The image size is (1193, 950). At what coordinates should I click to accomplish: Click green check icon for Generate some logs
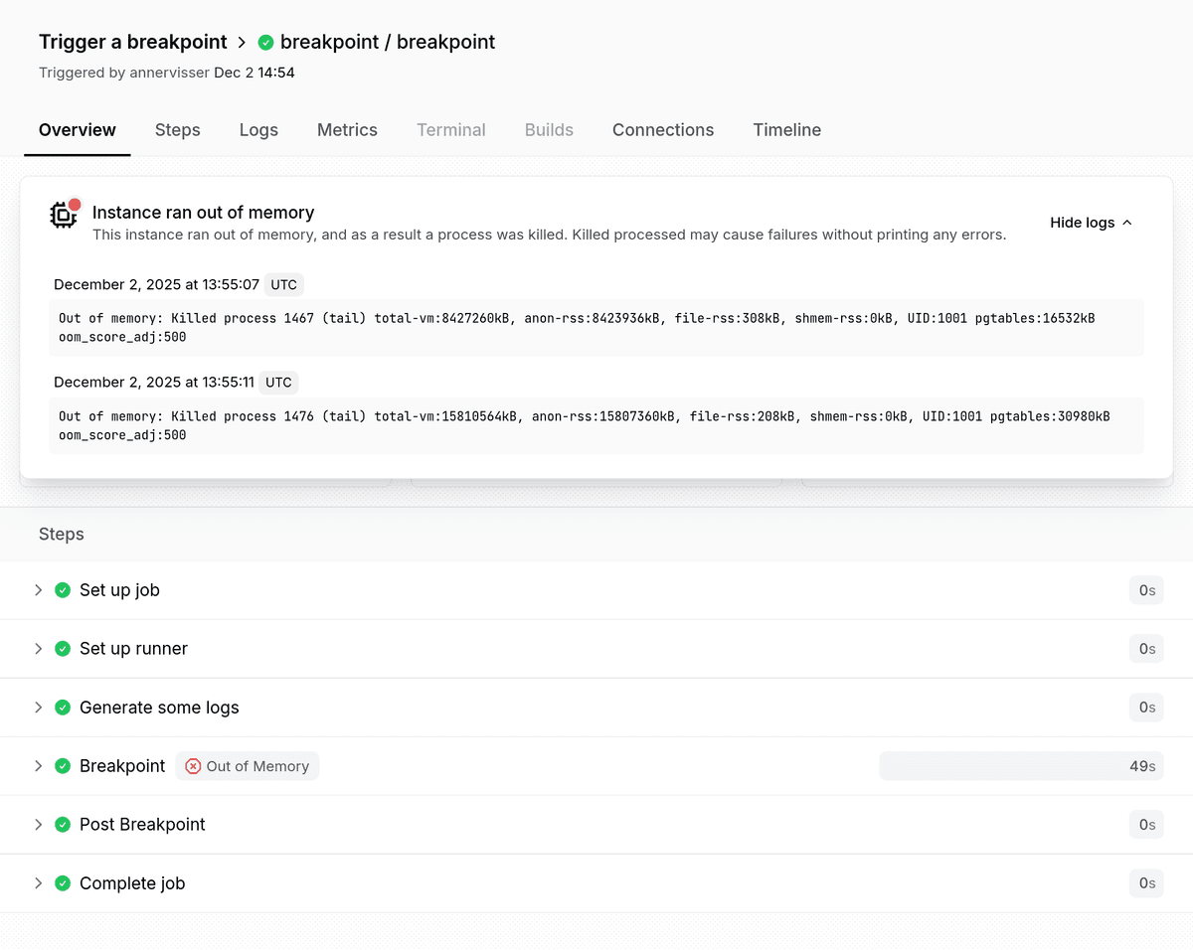pos(63,708)
